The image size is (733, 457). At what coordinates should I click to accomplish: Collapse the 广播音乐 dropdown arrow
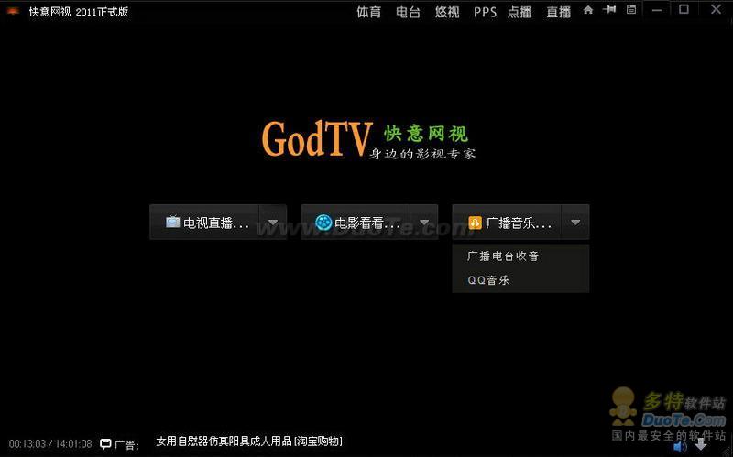point(574,223)
